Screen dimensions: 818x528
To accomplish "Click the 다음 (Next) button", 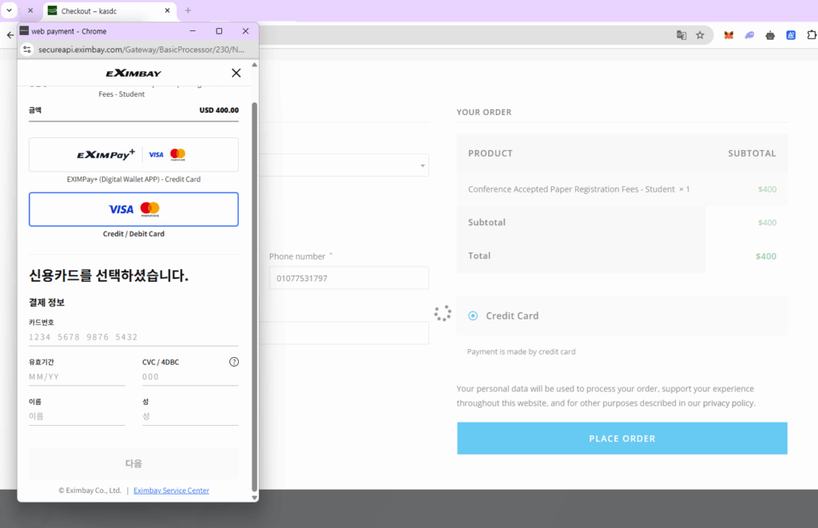I will (x=133, y=463).
